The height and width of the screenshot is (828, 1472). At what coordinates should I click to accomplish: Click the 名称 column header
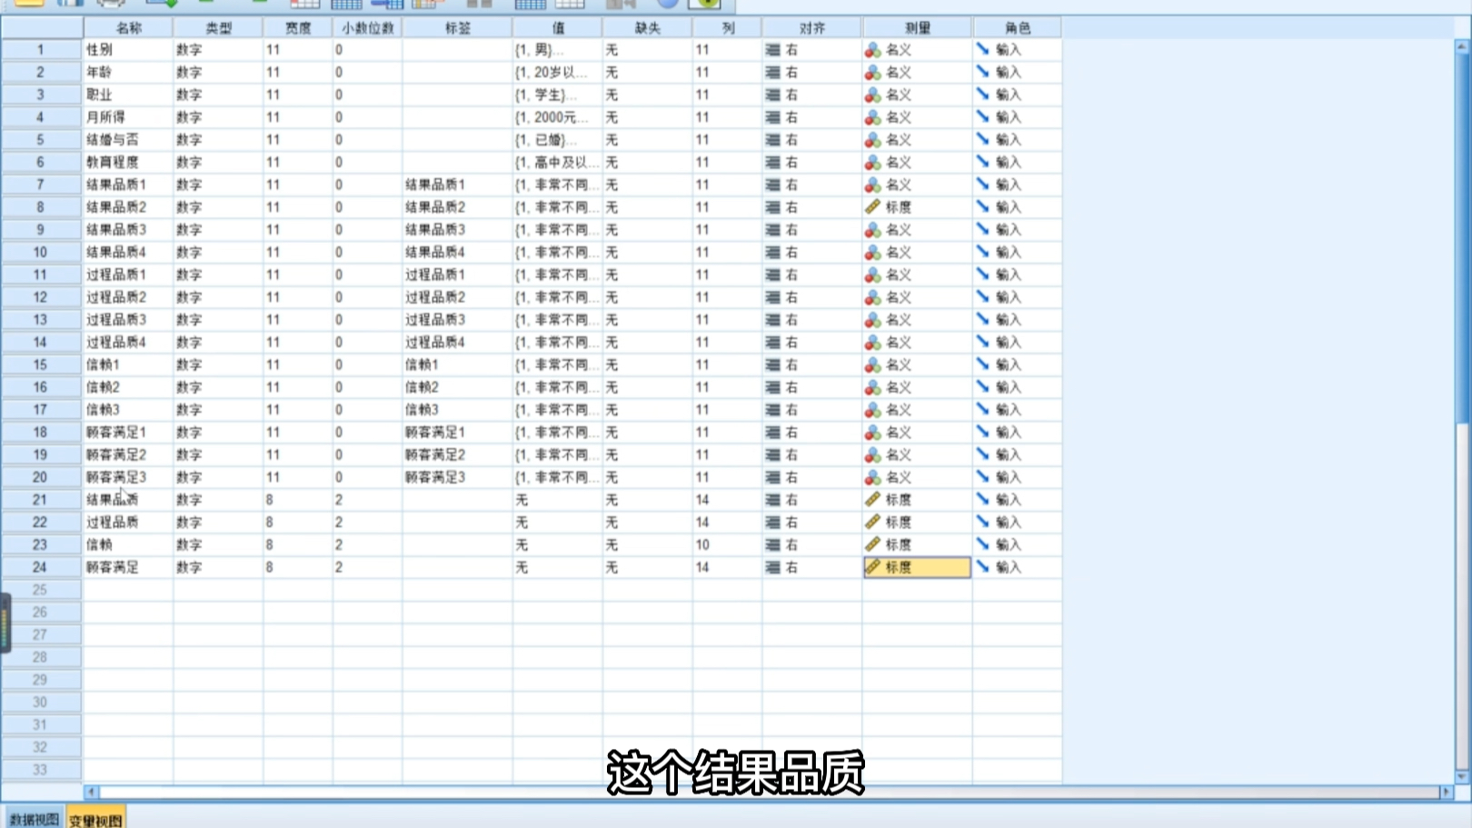pyautogui.click(x=128, y=28)
